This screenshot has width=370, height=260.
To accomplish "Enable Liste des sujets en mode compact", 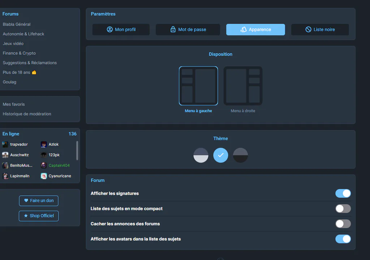I will 343,209.
